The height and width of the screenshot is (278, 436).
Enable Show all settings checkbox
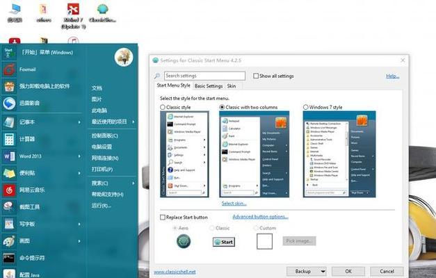pyautogui.click(x=256, y=76)
